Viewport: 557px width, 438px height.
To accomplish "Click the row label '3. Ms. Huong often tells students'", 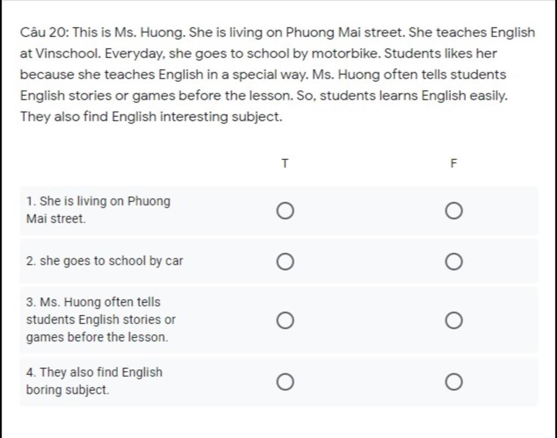I will [x=101, y=320].
